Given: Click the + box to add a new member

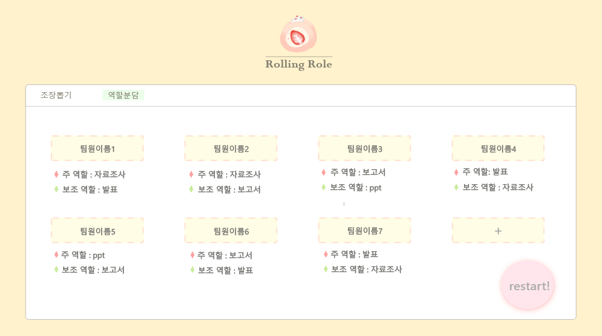Looking at the screenshot, I should click(x=498, y=230).
